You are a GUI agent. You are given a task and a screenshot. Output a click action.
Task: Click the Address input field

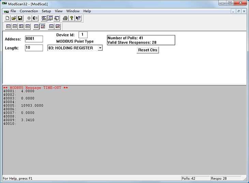(34, 39)
